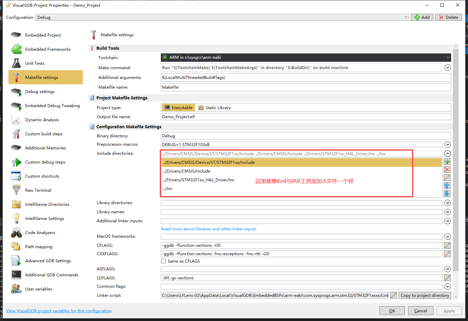468x321 pixels.
Task: Click the Raw Terminal connector icon
Action: (x=16, y=190)
